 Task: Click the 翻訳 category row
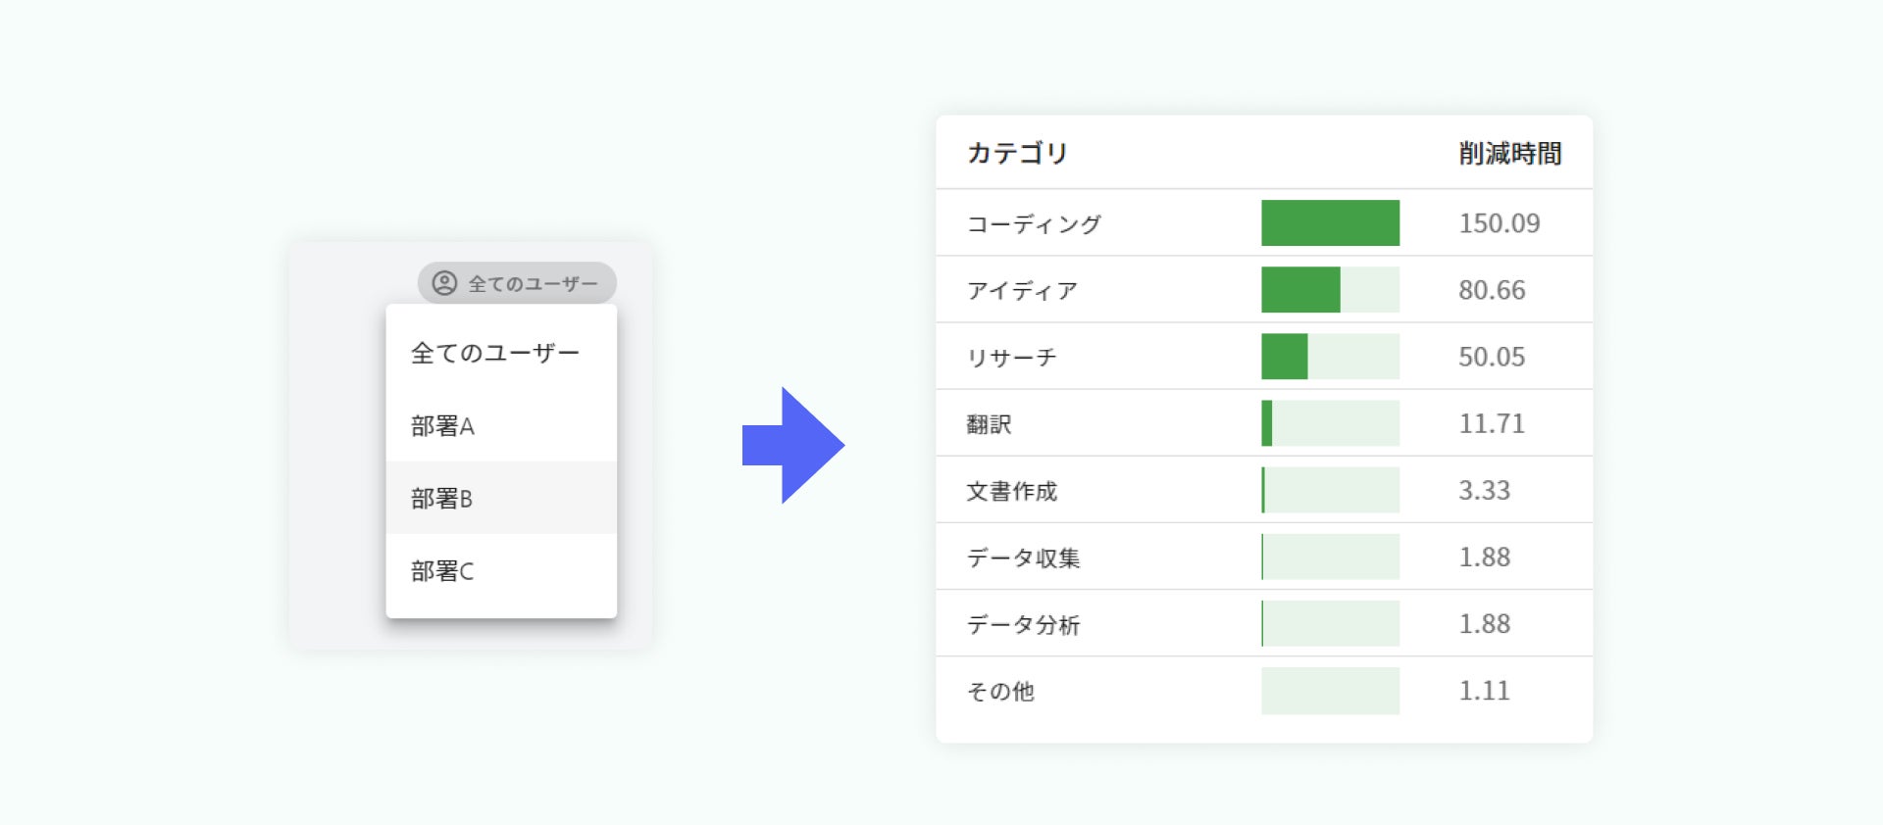989,424
